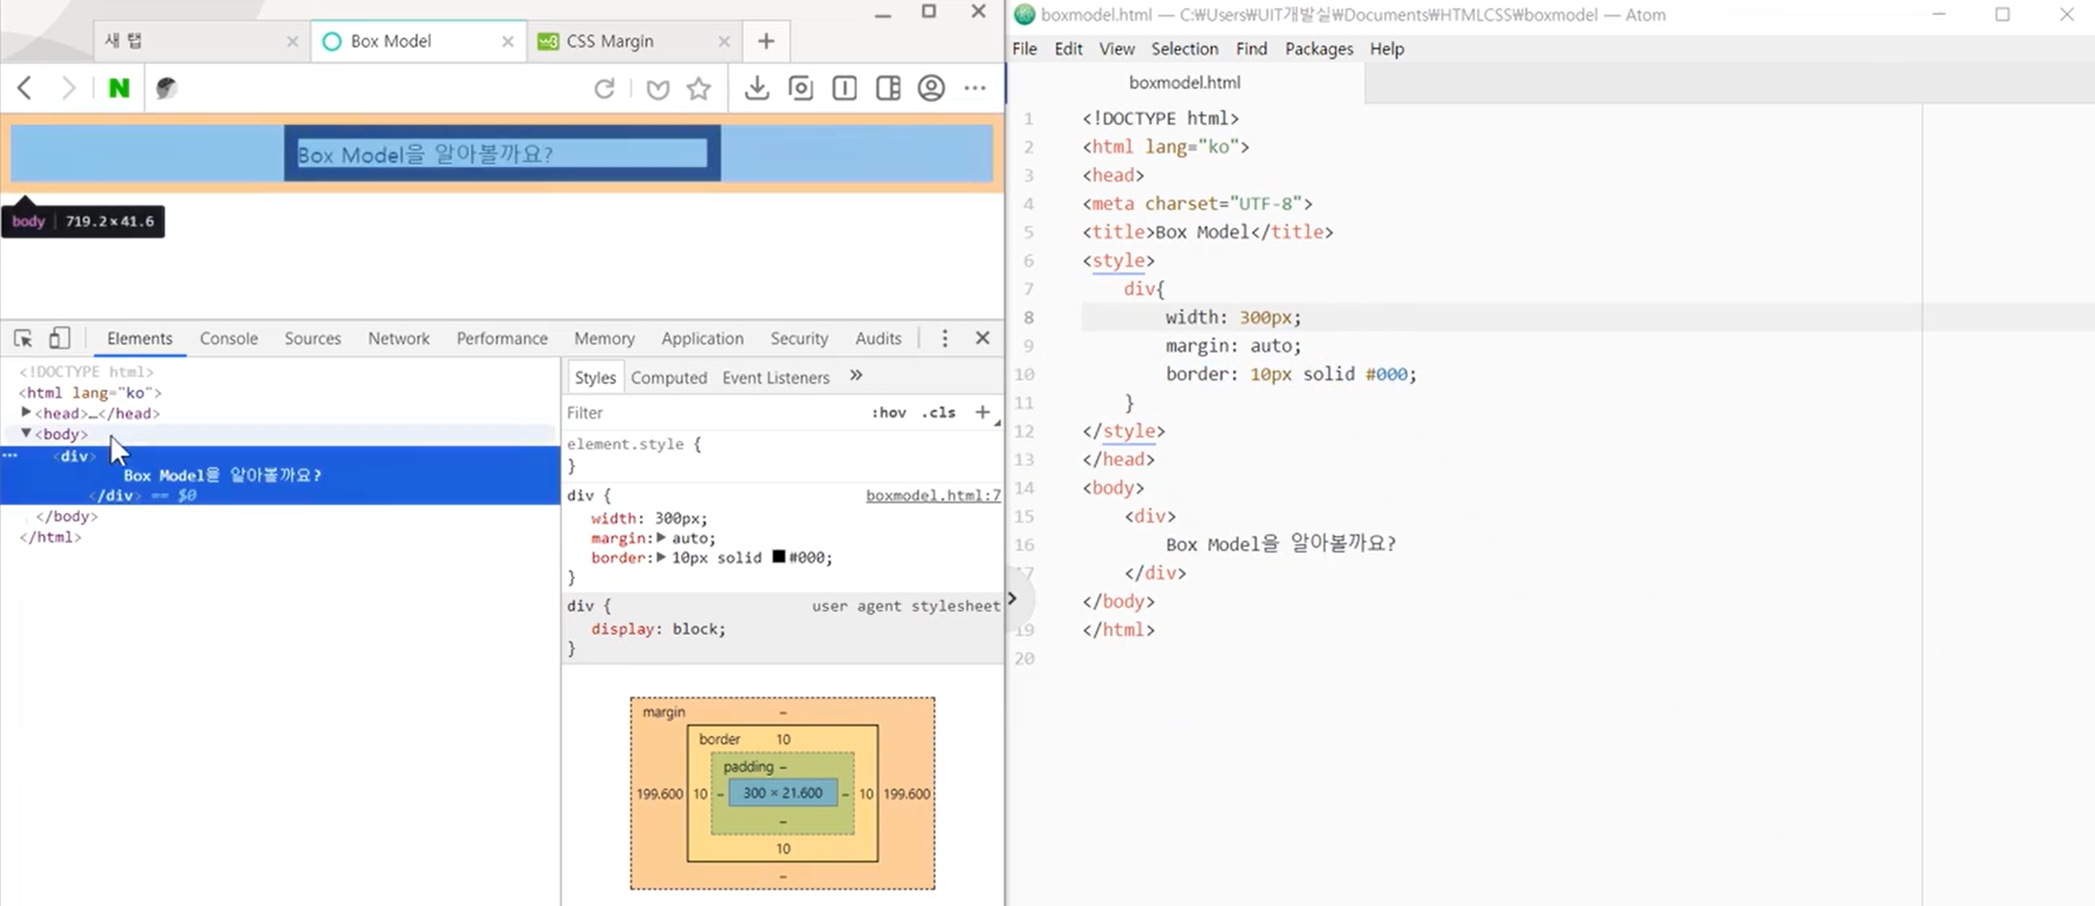Open the boxmodel.html:7 source link
Viewport: 2095px width, 906px height.
tap(933, 495)
